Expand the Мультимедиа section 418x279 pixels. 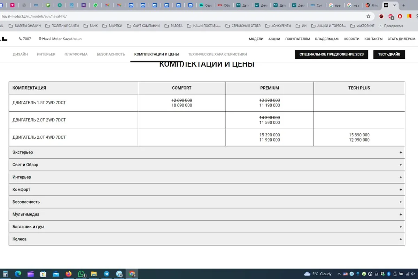click(x=207, y=214)
